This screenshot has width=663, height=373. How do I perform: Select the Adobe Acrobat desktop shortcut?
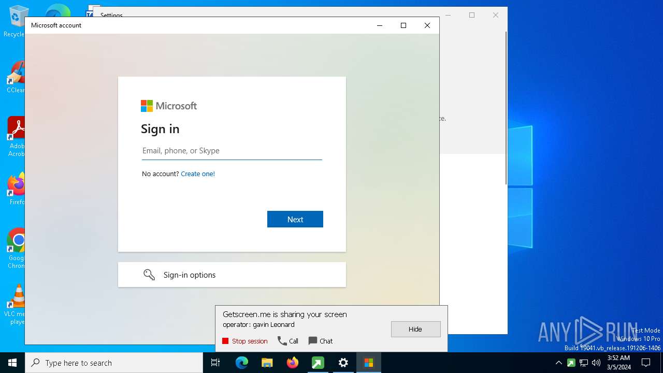[16, 137]
